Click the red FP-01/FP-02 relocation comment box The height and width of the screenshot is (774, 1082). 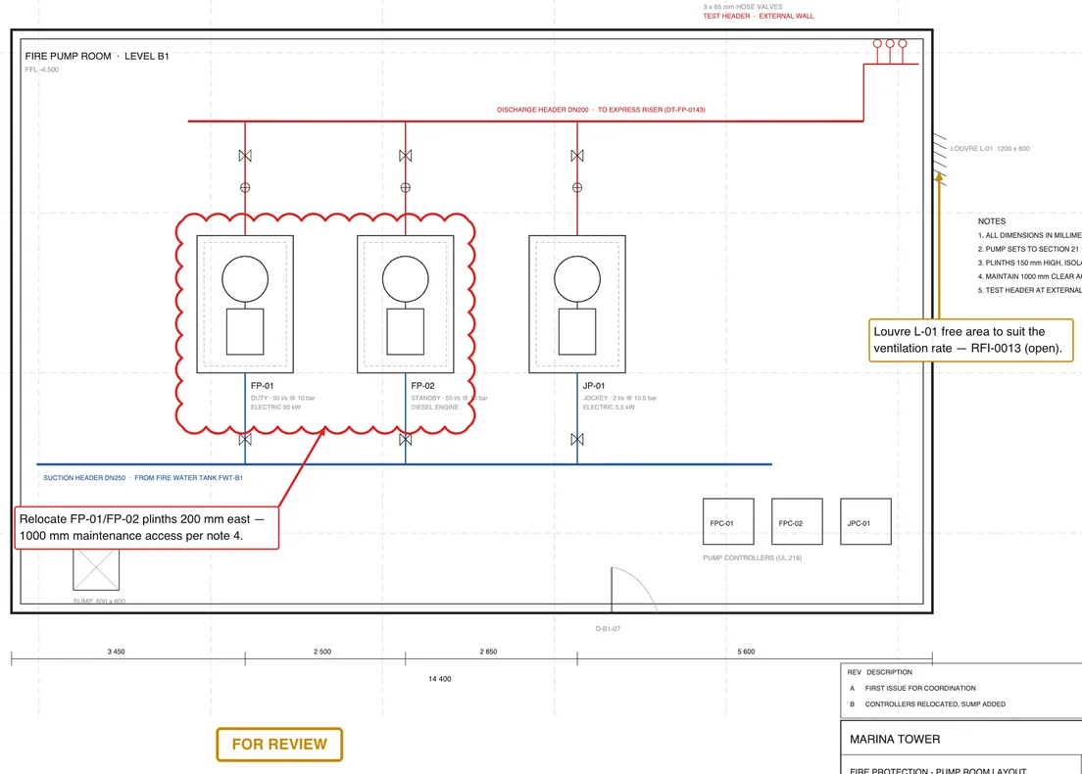(147, 528)
